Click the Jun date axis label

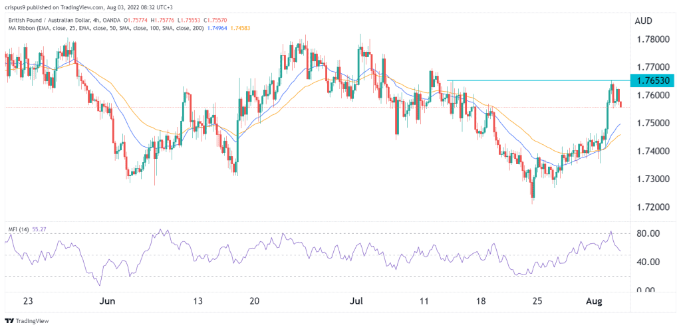pyautogui.click(x=107, y=301)
